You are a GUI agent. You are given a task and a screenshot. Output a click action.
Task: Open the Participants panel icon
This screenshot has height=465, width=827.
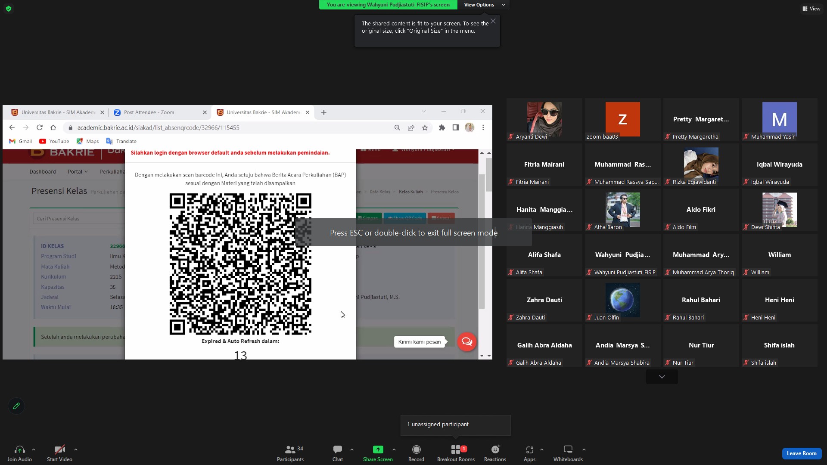290,449
